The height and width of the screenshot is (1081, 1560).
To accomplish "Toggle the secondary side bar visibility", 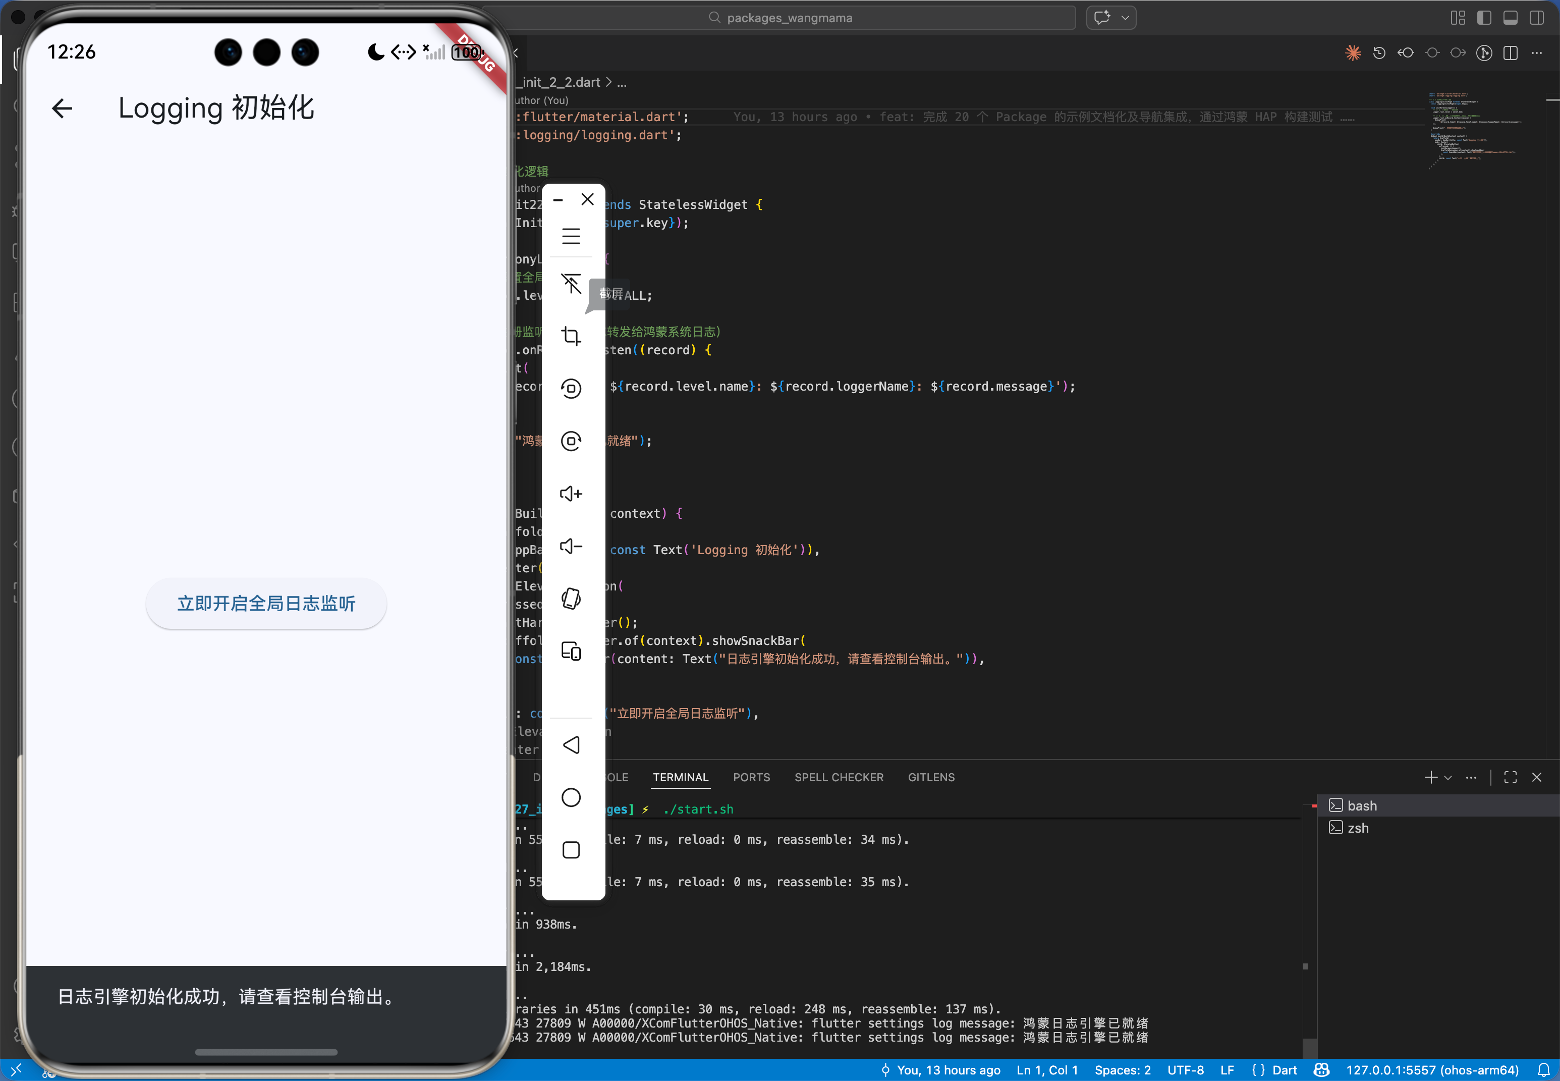I will (1536, 18).
